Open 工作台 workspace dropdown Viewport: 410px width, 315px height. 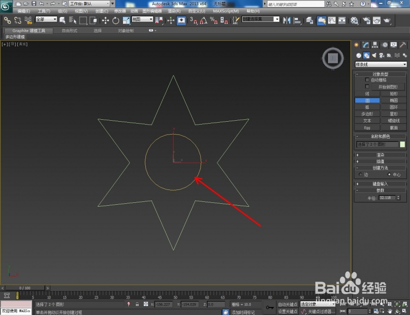tap(90, 4)
